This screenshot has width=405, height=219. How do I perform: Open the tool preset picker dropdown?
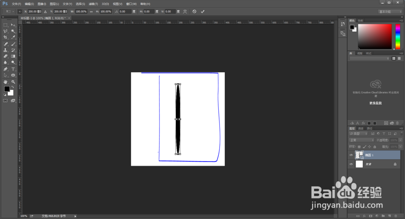pos(9,12)
